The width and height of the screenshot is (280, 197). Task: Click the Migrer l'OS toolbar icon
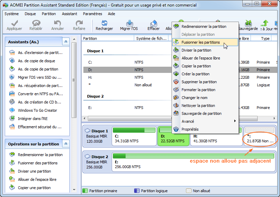129,23
